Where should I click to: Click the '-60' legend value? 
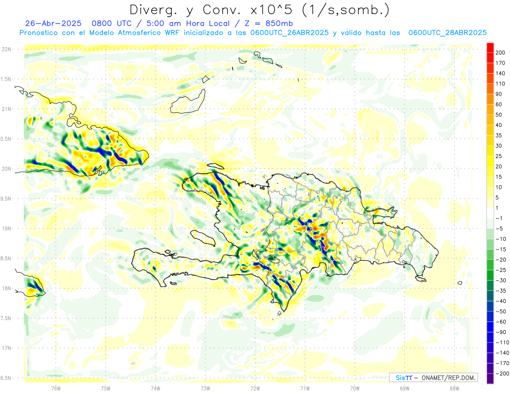(500, 322)
